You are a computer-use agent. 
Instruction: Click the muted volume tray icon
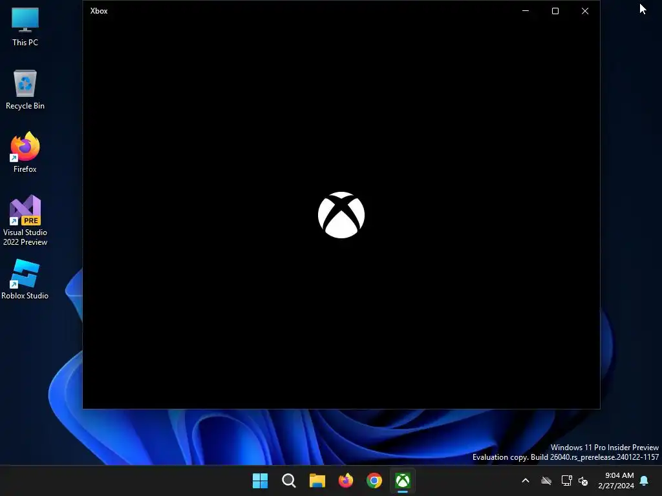583,480
